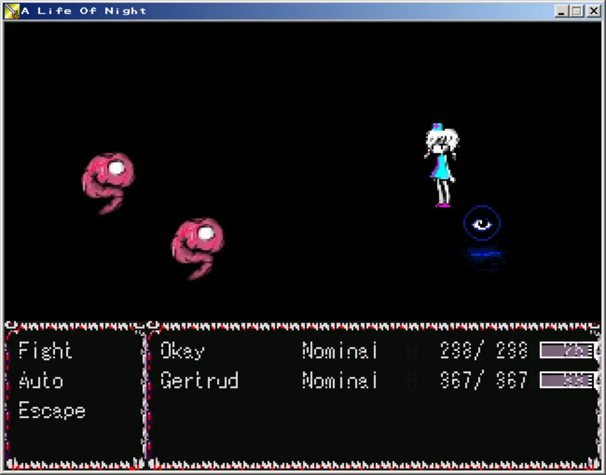Screen dimensions: 606x475
Task: Click the white-haired girl in blue dress
Action: (441, 165)
